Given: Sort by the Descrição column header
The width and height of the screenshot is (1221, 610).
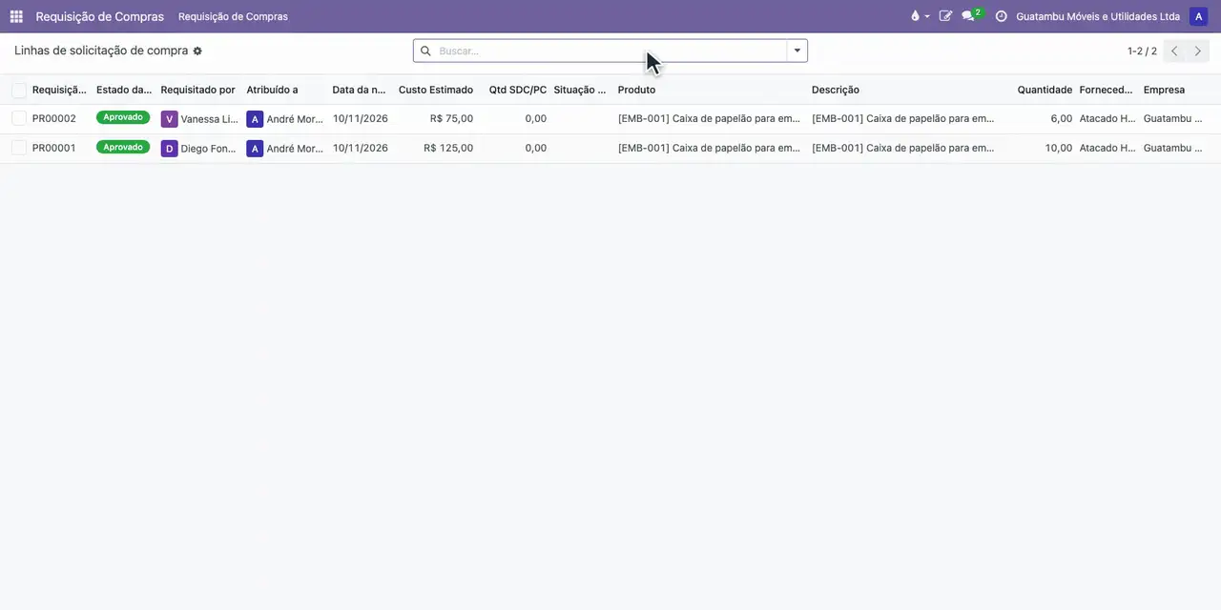Looking at the screenshot, I should [x=836, y=90].
